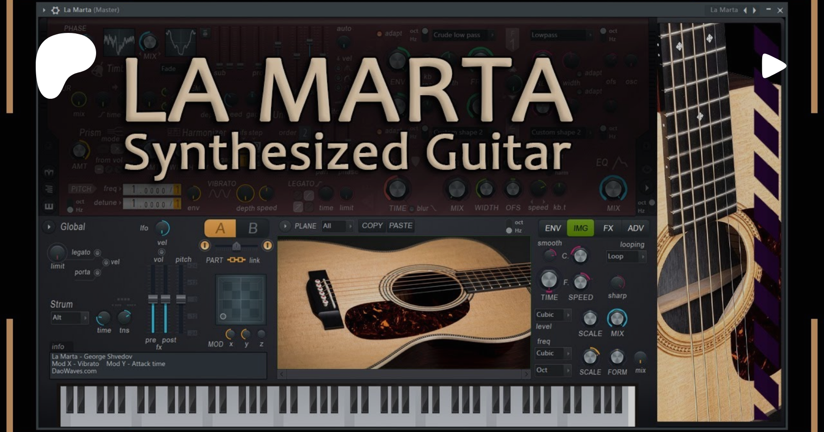Switch to the ENV tab
The image size is (824, 432).
coord(553,228)
